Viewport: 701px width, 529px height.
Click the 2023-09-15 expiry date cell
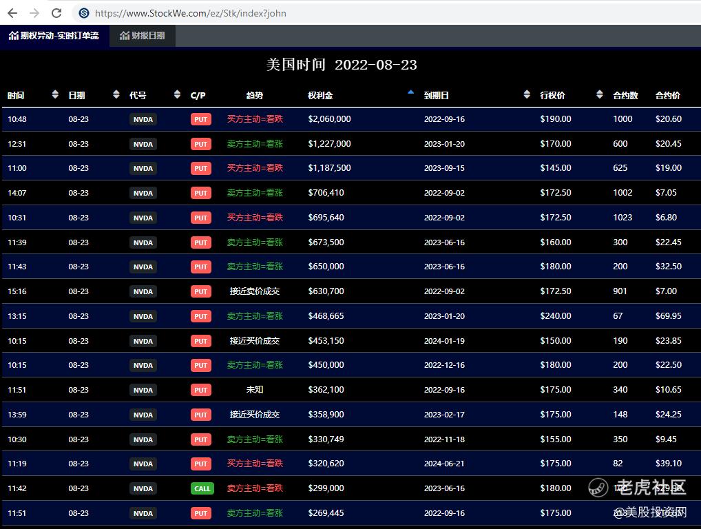pyautogui.click(x=444, y=168)
